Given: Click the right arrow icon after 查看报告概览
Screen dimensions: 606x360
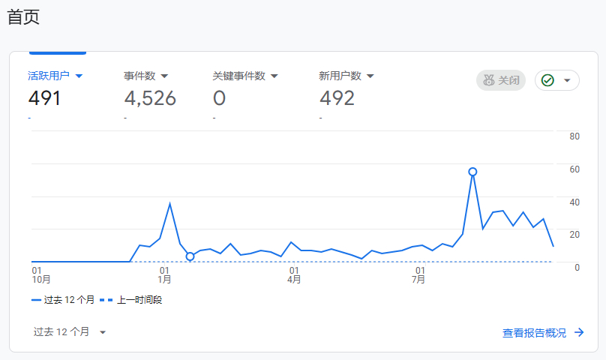Looking at the screenshot, I should [x=579, y=333].
